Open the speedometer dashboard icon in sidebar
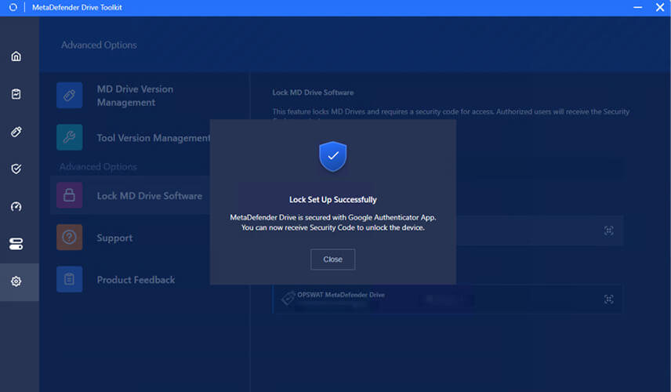The height and width of the screenshot is (392, 671). [x=16, y=206]
